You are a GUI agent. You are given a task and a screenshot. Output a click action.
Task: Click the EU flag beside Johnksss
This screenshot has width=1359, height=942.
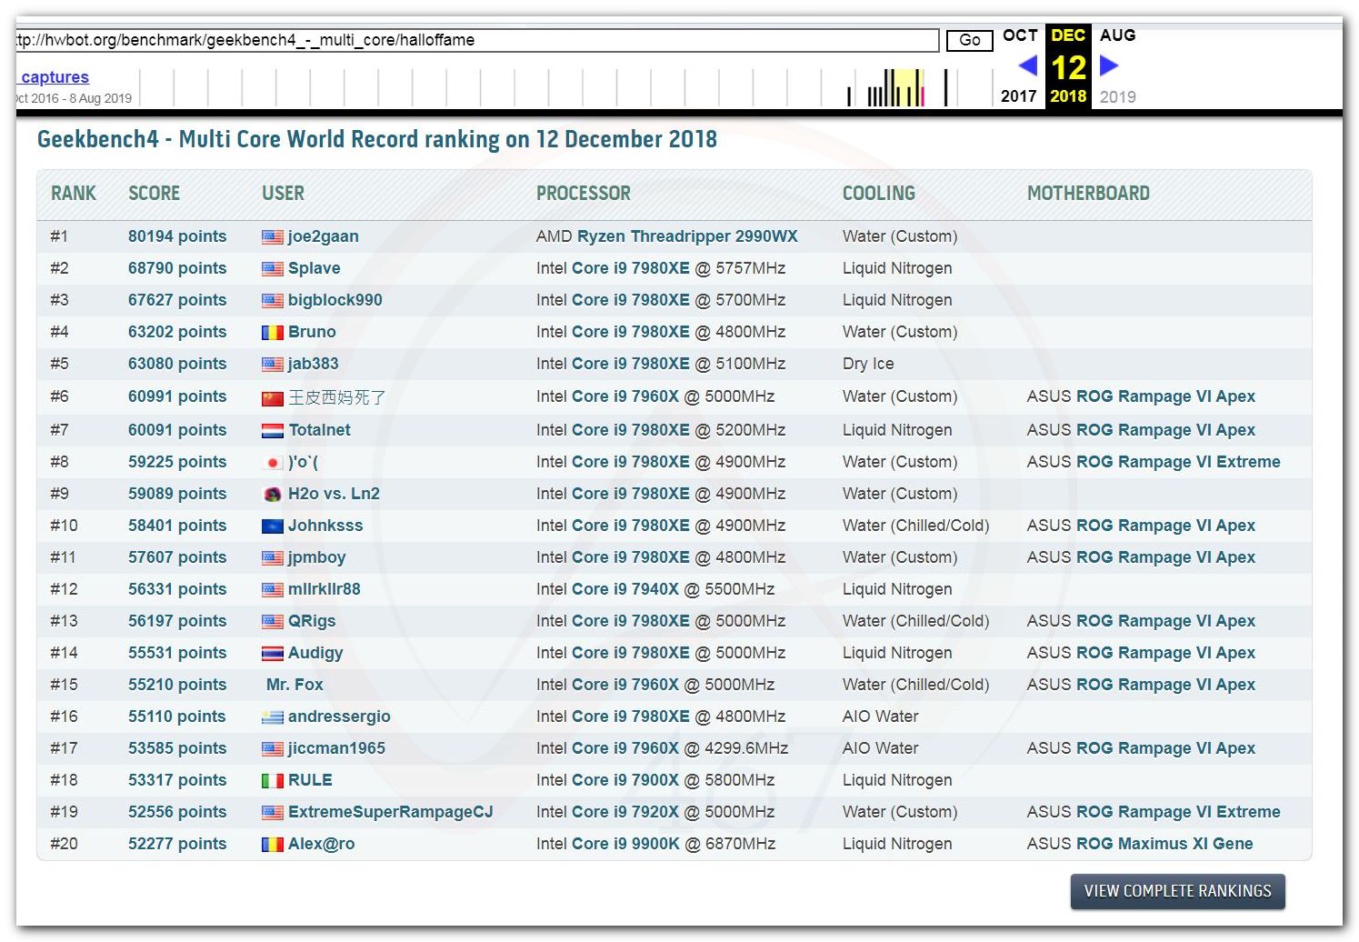(x=272, y=526)
